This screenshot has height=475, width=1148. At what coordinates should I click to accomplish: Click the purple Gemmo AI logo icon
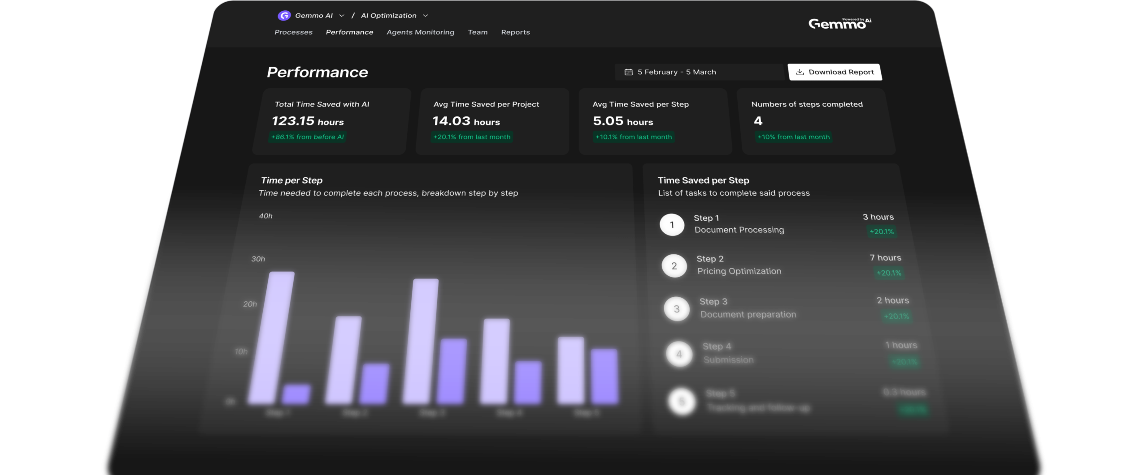[x=284, y=16]
